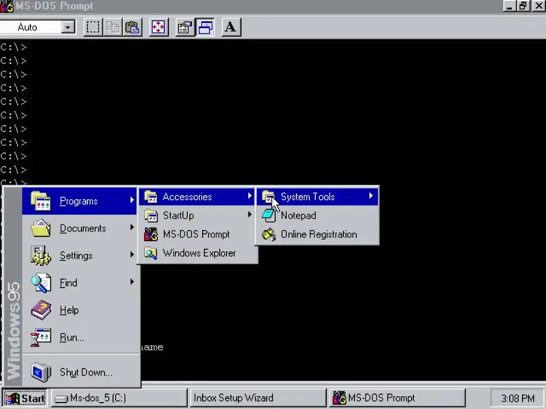This screenshot has width=546, height=409.
Task: Click the StartUp folder icon
Action: 151,215
